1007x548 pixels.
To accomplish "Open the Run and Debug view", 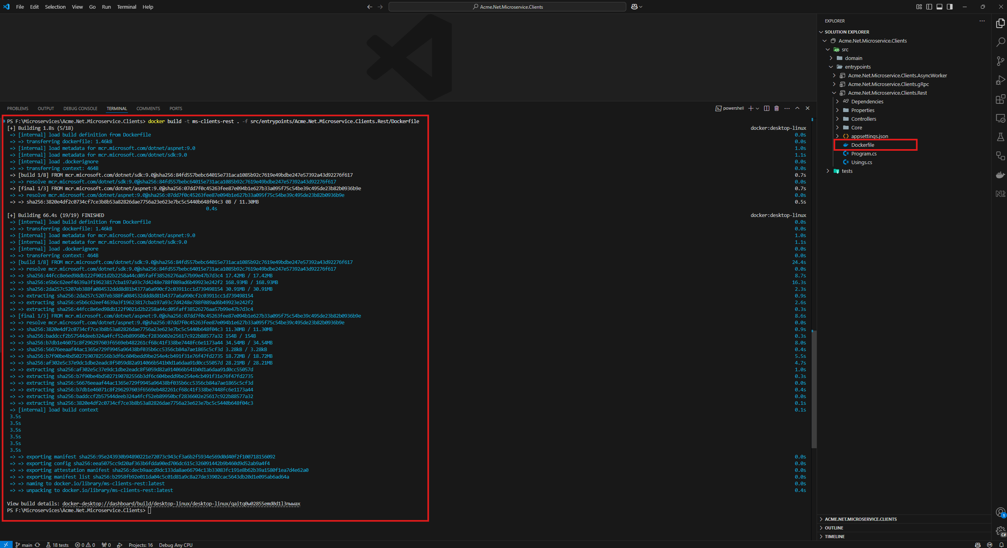I will coord(1000,80).
